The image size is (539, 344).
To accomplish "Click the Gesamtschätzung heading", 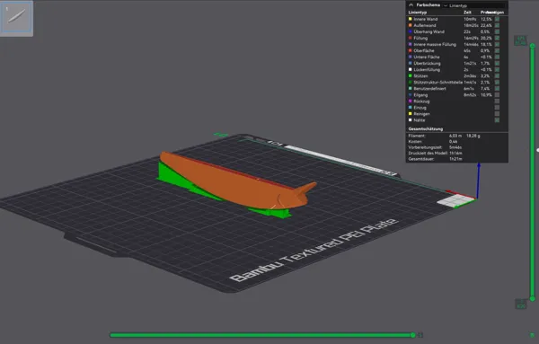I will pos(426,128).
